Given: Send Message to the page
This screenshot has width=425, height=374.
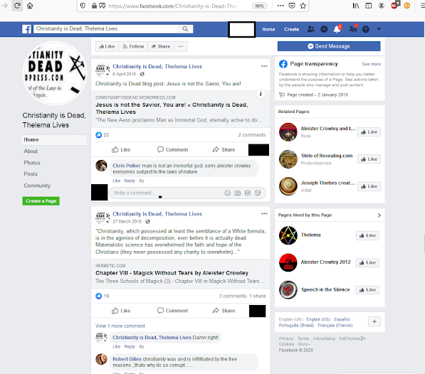Looking at the screenshot, I should pyautogui.click(x=329, y=46).
